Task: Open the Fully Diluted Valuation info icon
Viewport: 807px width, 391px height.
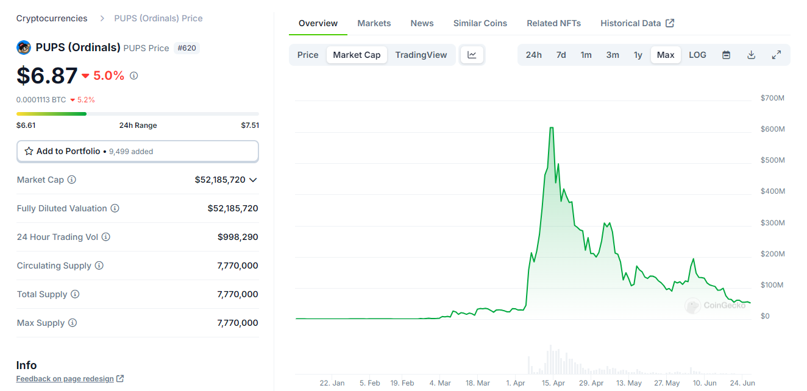Action: click(x=115, y=208)
